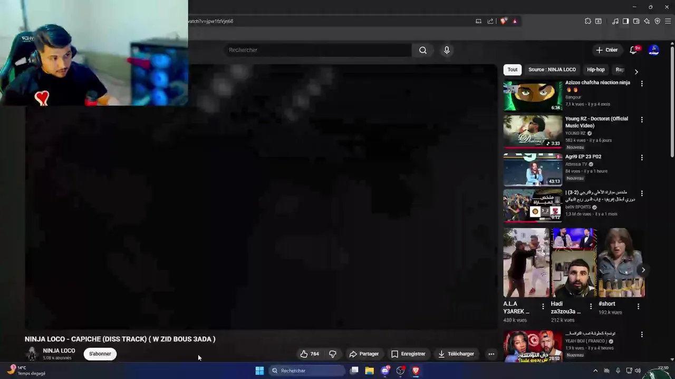Open options for Hadi za3zou3a short
675x379 pixels.
point(591,306)
